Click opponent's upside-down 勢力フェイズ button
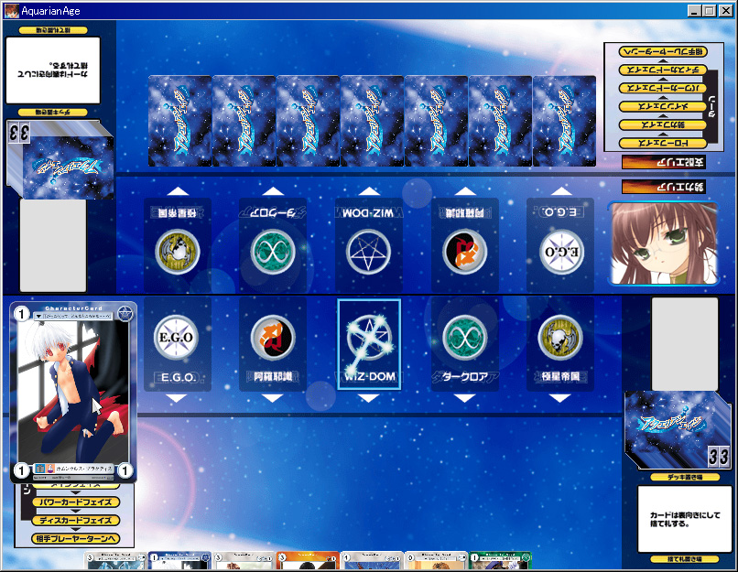This screenshot has width=738, height=572. tap(663, 124)
